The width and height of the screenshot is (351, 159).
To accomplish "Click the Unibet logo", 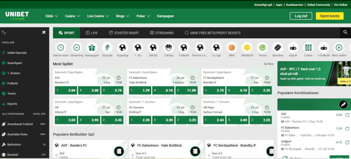I will 17,16.
